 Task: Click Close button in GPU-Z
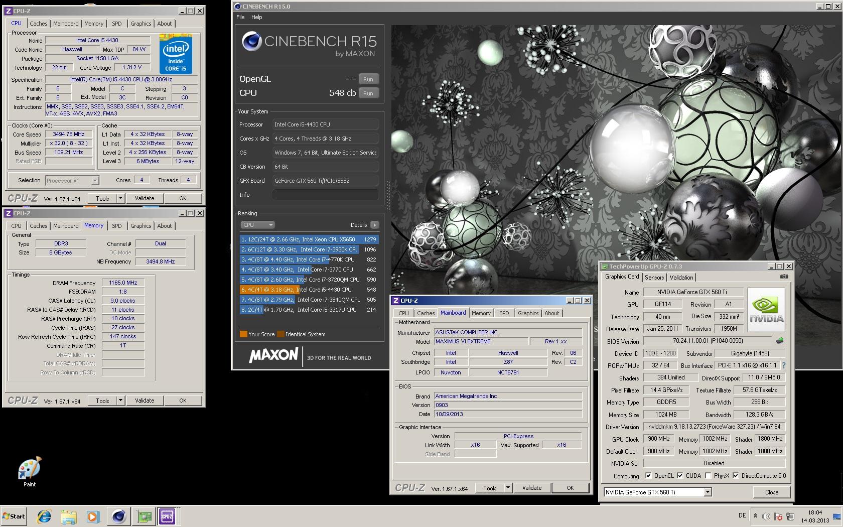[772, 492]
